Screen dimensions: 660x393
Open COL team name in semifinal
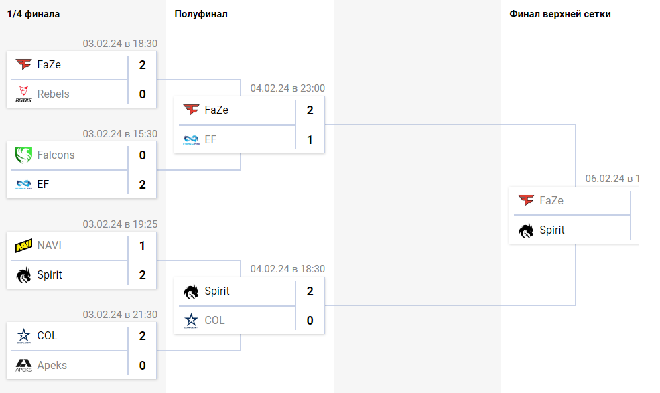pyautogui.click(x=214, y=320)
